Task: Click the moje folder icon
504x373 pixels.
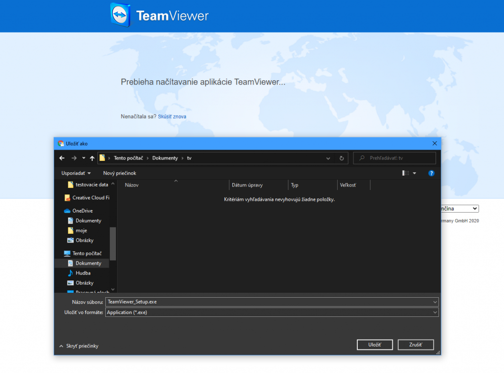Action: [x=70, y=231]
